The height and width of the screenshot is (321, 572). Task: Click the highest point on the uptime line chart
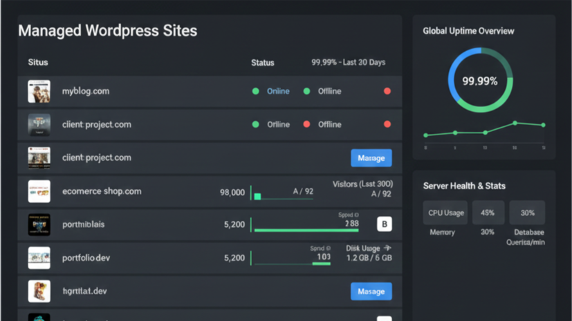pyautogui.click(x=515, y=123)
